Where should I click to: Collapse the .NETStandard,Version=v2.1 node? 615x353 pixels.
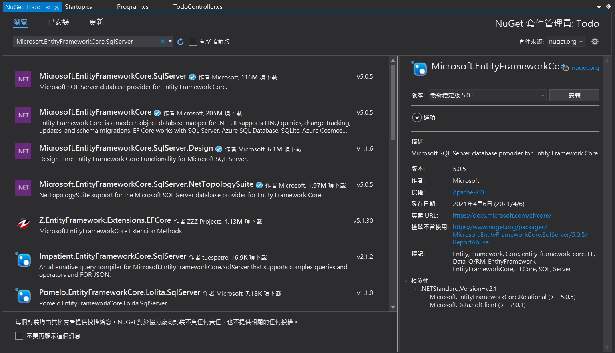click(x=416, y=289)
